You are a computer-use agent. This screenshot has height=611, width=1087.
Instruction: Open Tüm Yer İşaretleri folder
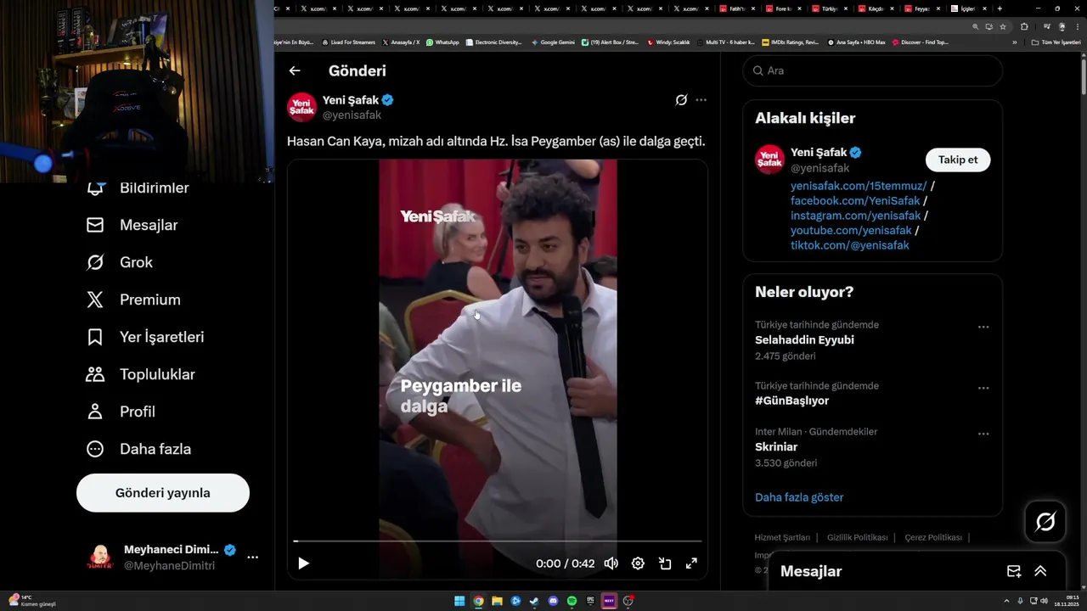pyautogui.click(x=1056, y=42)
